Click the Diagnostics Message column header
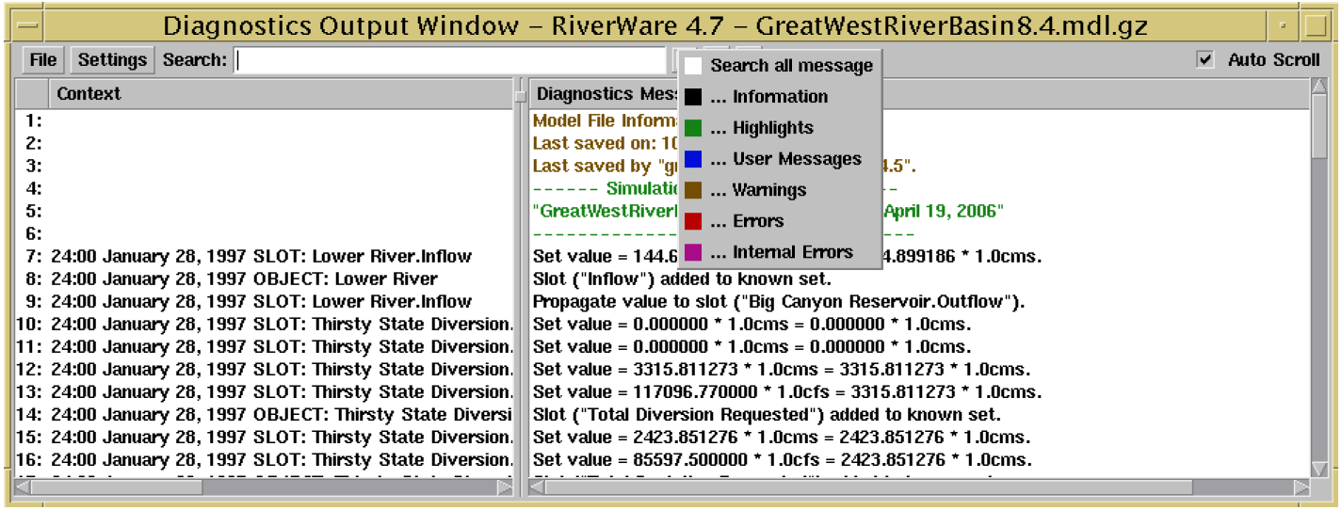 click(x=603, y=93)
